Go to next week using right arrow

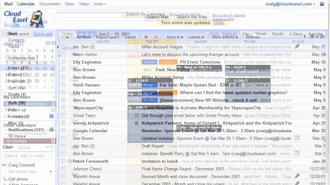point(92,34)
